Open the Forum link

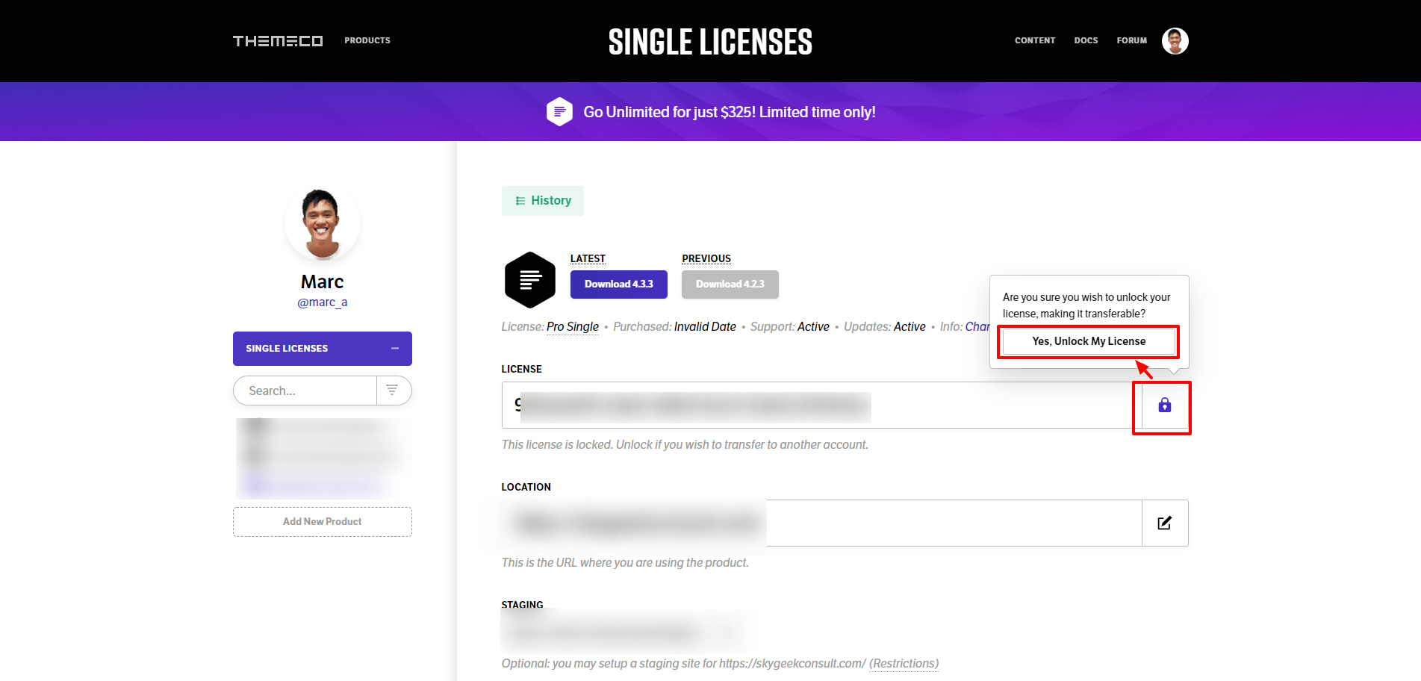pyautogui.click(x=1131, y=40)
